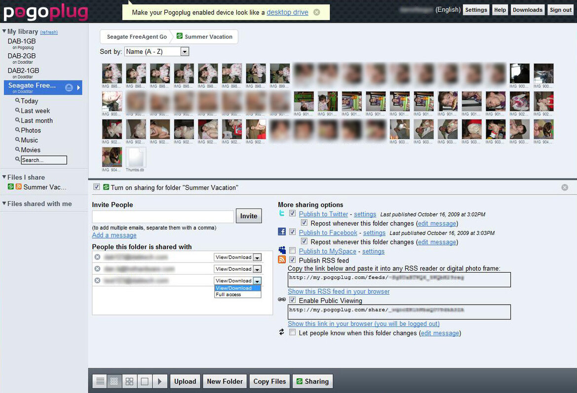The image size is (577, 393).
Task: Create a New Folder
Action: (225, 381)
